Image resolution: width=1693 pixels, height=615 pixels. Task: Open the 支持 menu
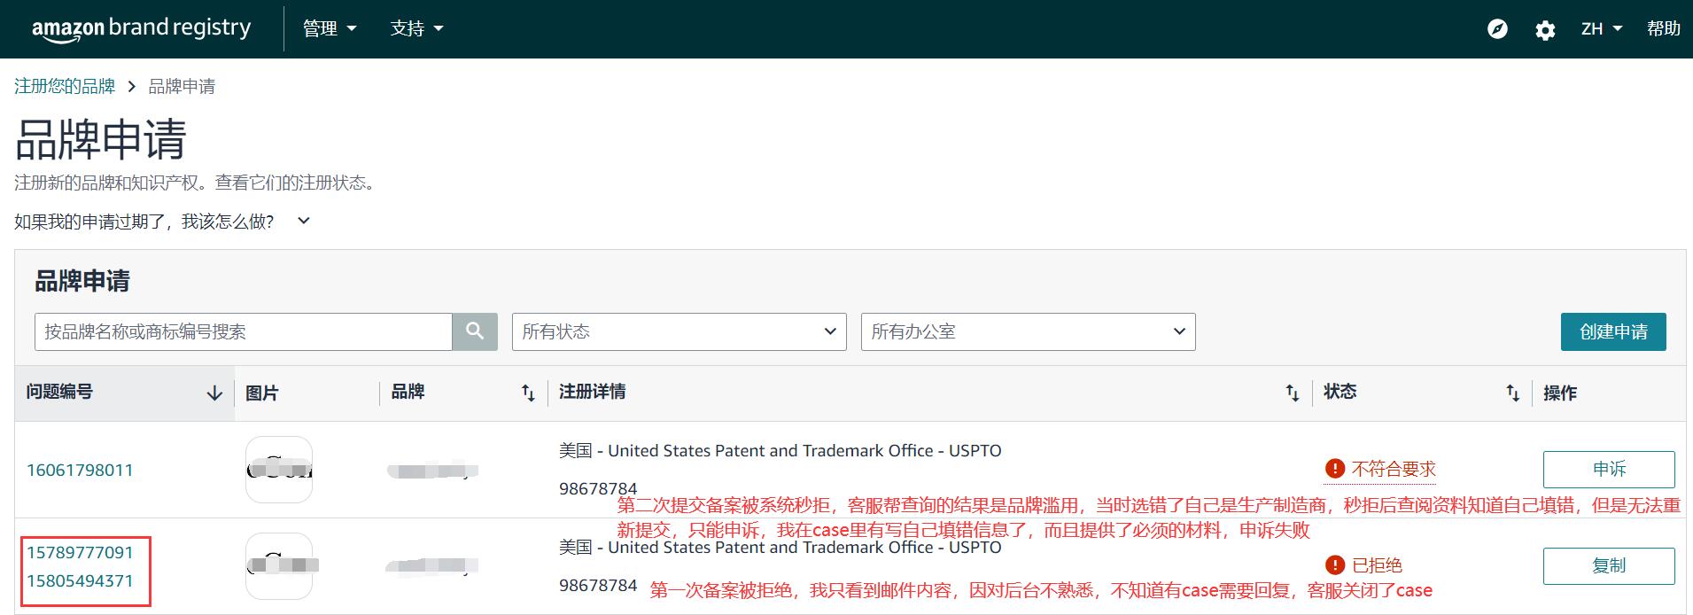pyautogui.click(x=416, y=28)
